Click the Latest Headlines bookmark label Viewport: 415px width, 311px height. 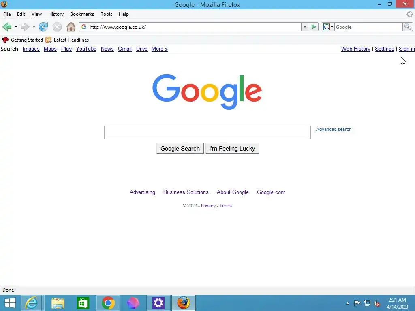click(x=71, y=40)
